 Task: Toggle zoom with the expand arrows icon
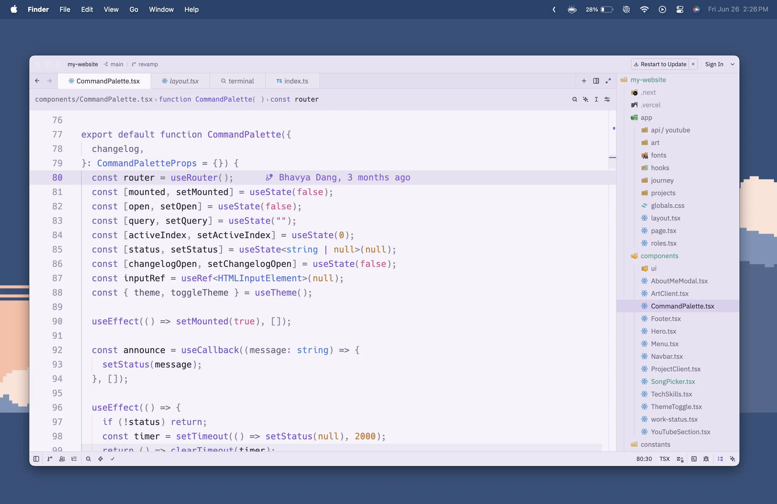click(608, 81)
